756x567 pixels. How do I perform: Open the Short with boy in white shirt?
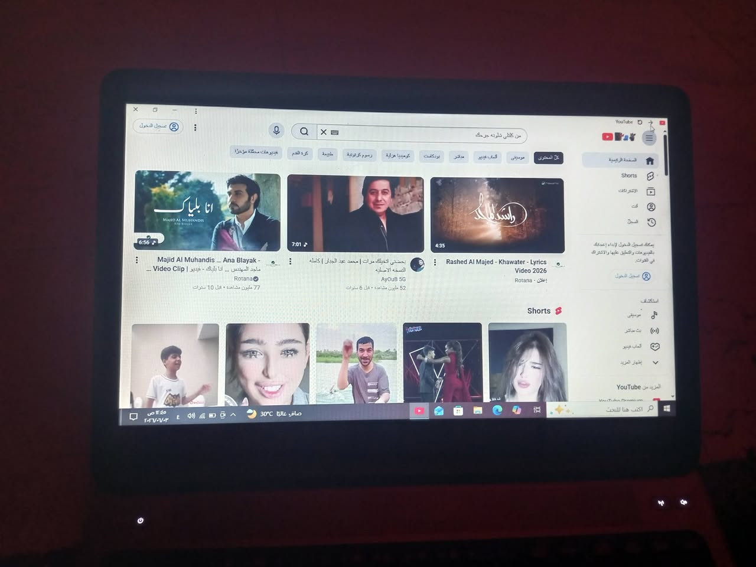coord(175,364)
